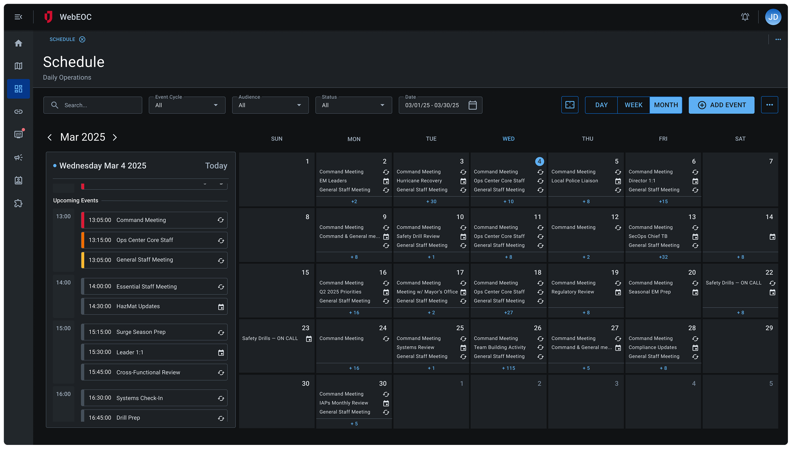Switch calendar to WEEK view
This screenshot has height=449, width=792.
point(633,105)
